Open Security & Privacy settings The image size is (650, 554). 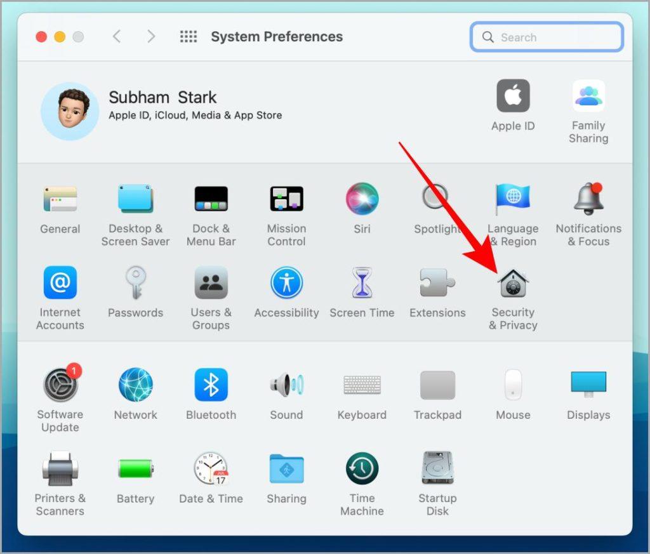[513, 284]
